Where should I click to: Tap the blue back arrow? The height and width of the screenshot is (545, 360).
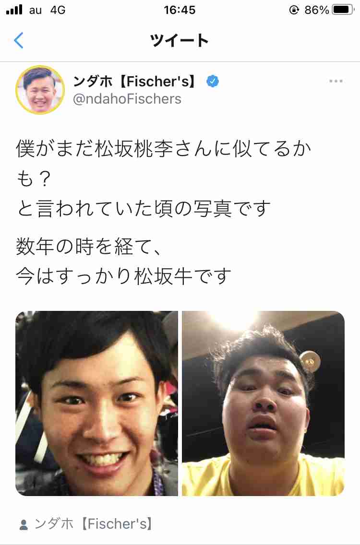[18, 40]
